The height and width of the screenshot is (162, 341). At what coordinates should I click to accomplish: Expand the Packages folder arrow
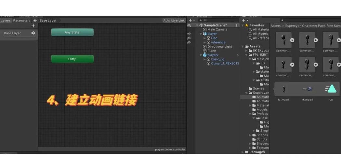tap(243, 152)
